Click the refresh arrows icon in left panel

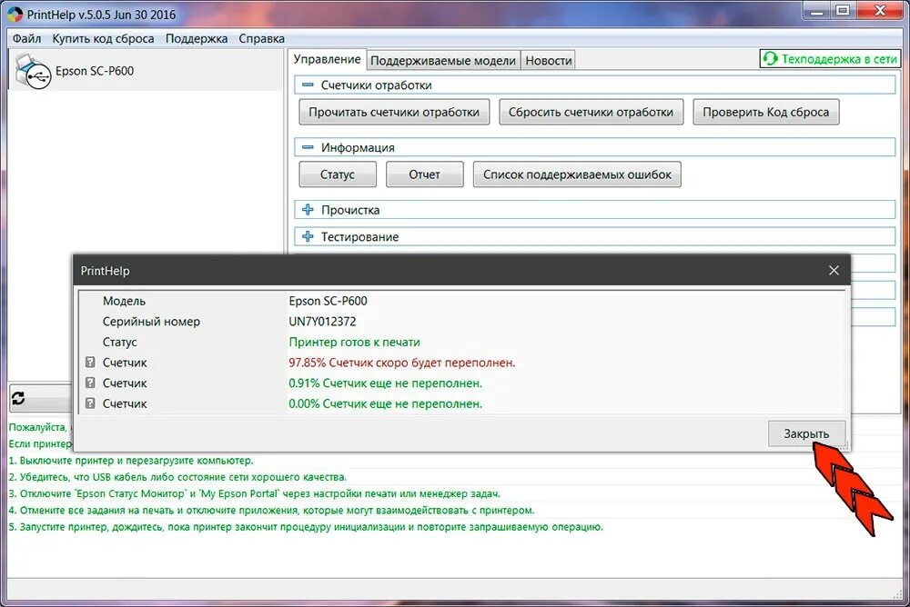18,398
